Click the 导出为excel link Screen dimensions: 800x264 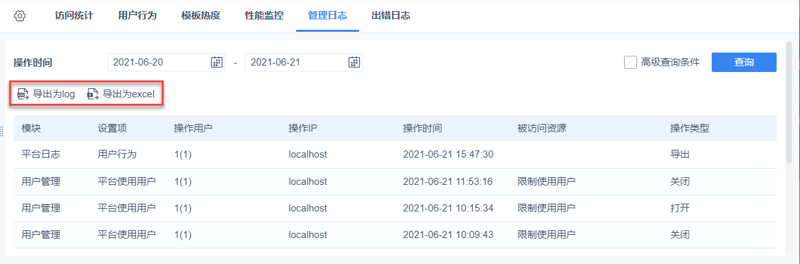tap(129, 94)
